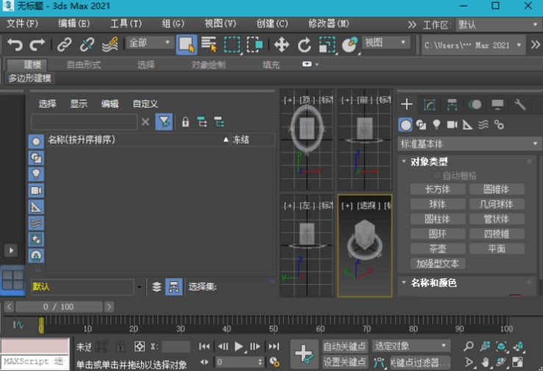Toggle helpers display filter in Scene Explorer
The height and width of the screenshot is (371, 543).
tap(36, 207)
